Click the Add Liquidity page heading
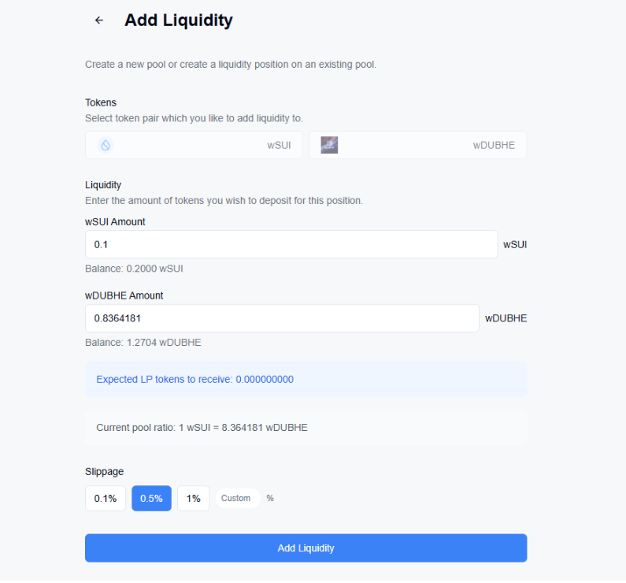The width and height of the screenshot is (626, 583). 179,20
